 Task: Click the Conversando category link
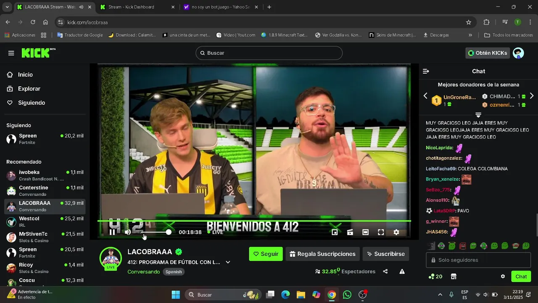click(144, 272)
